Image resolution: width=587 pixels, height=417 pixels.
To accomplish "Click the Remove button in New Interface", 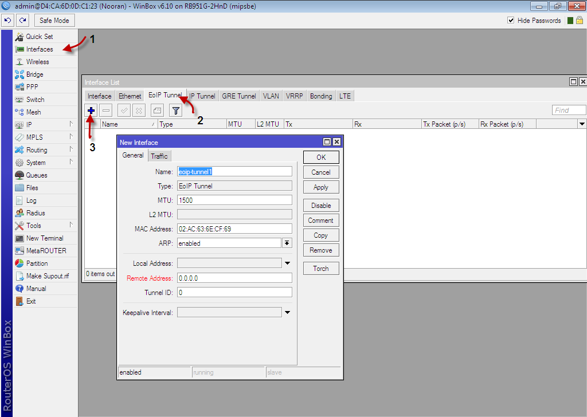I will pos(321,250).
